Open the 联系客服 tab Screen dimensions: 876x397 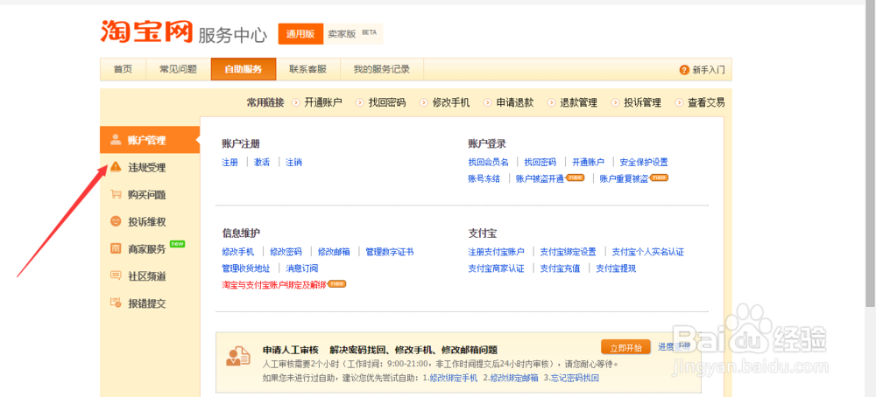point(307,69)
